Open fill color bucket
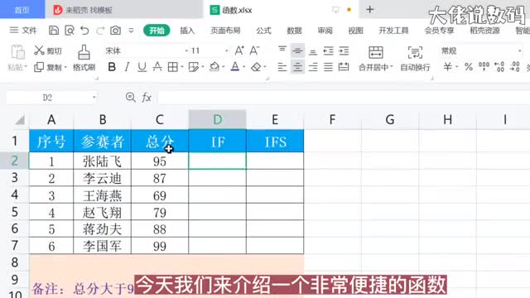Screen dimensions: 530x298 (x=214, y=67)
